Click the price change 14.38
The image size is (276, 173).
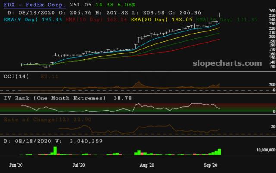(104, 5)
